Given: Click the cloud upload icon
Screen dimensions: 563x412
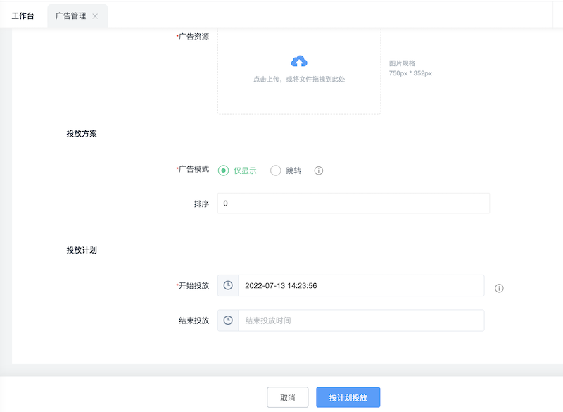Looking at the screenshot, I should pos(298,62).
